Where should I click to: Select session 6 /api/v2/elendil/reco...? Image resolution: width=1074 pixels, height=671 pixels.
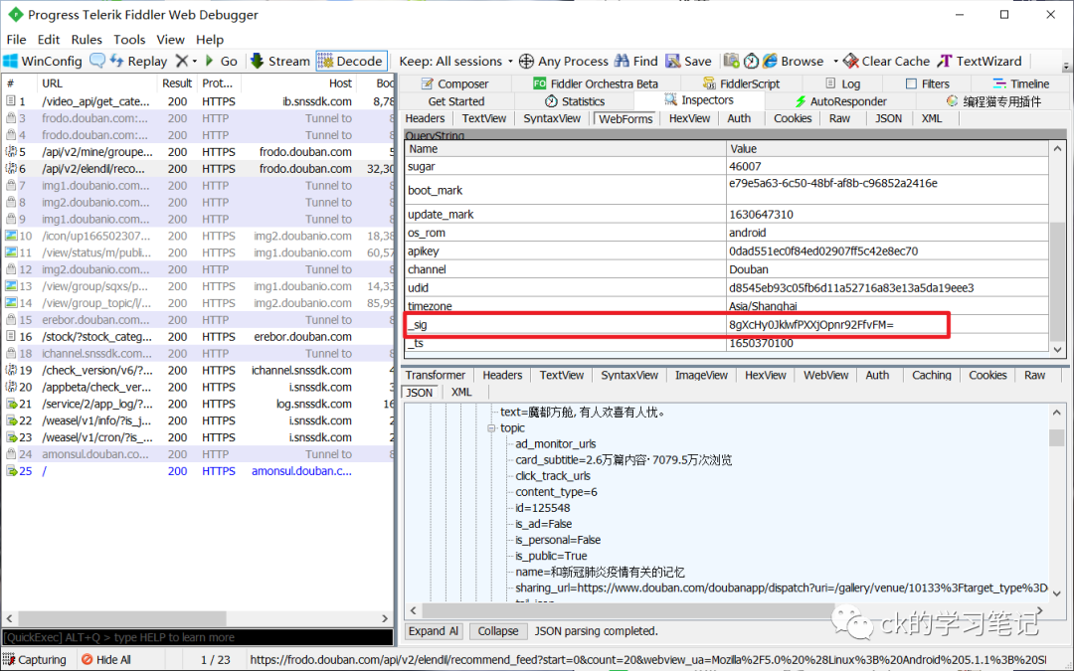click(198, 168)
